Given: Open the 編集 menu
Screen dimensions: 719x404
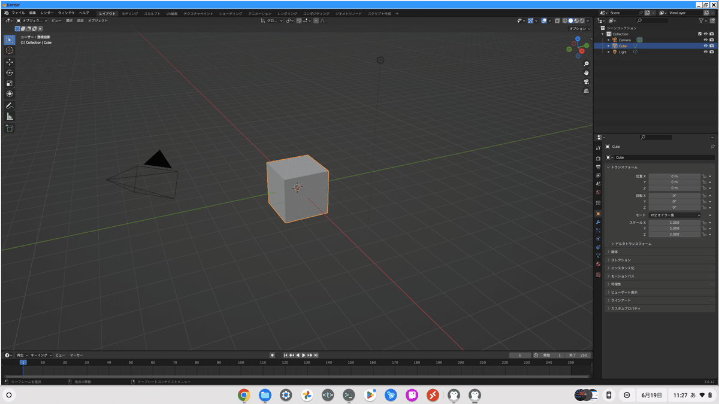Looking at the screenshot, I should point(32,13).
